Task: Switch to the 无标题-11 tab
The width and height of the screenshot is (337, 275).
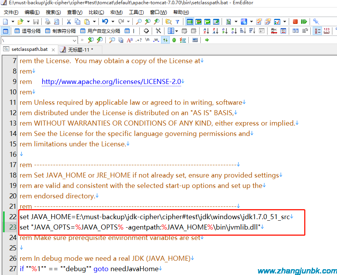Action: (x=80, y=50)
